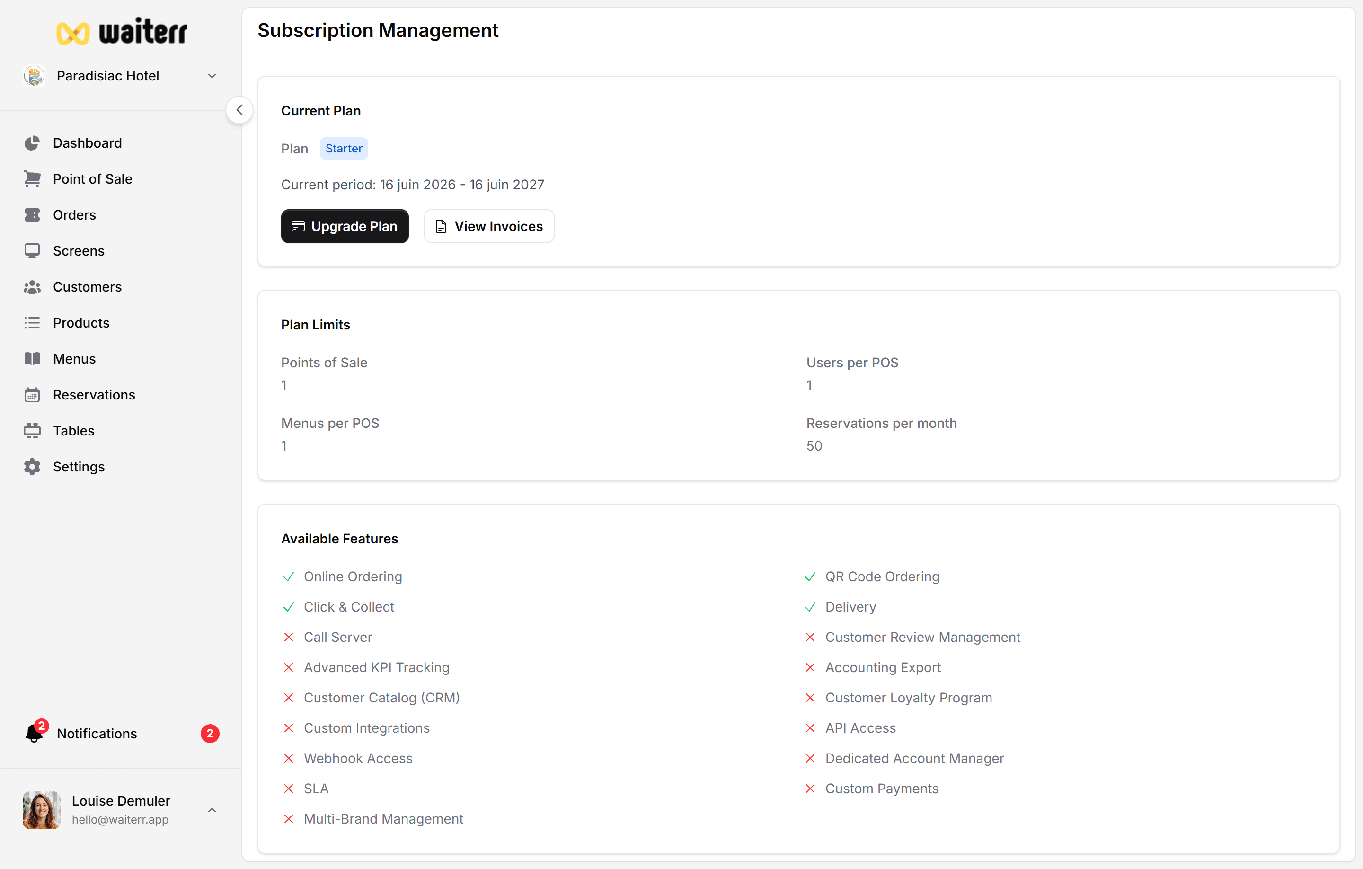Open the Paradisiac Hotel dropdown chevron

(212, 76)
